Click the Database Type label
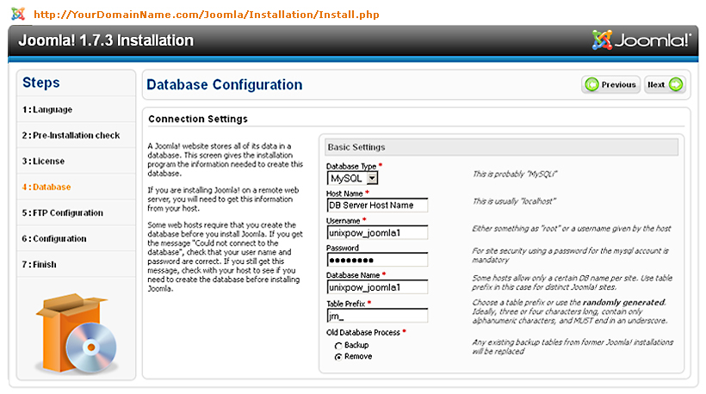The width and height of the screenshot is (706, 394). tap(351, 166)
